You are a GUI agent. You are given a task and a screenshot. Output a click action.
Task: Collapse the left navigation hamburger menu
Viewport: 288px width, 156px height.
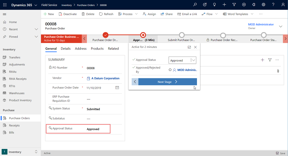pyautogui.click(x=5, y=14)
